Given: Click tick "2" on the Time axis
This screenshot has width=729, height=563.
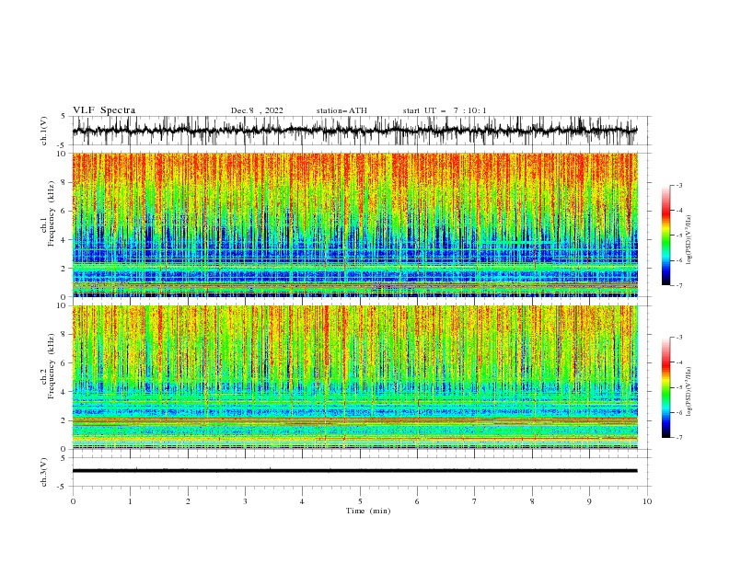Looking at the screenshot, I should pyautogui.click(x=188, y=501).
